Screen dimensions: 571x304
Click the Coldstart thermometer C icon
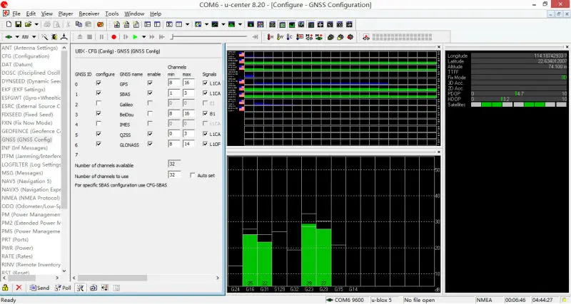290,37
